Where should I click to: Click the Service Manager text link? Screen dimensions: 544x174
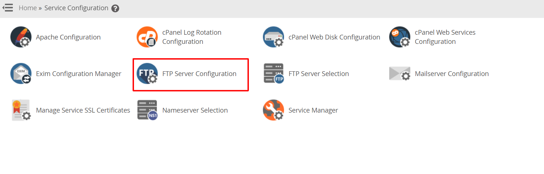click(313, 110)
